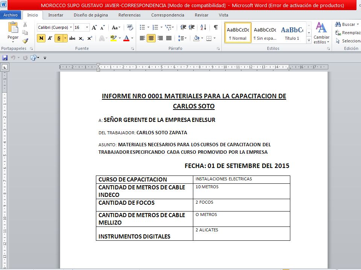The width and height of the screenshot is (361, 270).
Task: Open the Cambiar mayúsculas Aa dropdown
Action: coord(116,27)
